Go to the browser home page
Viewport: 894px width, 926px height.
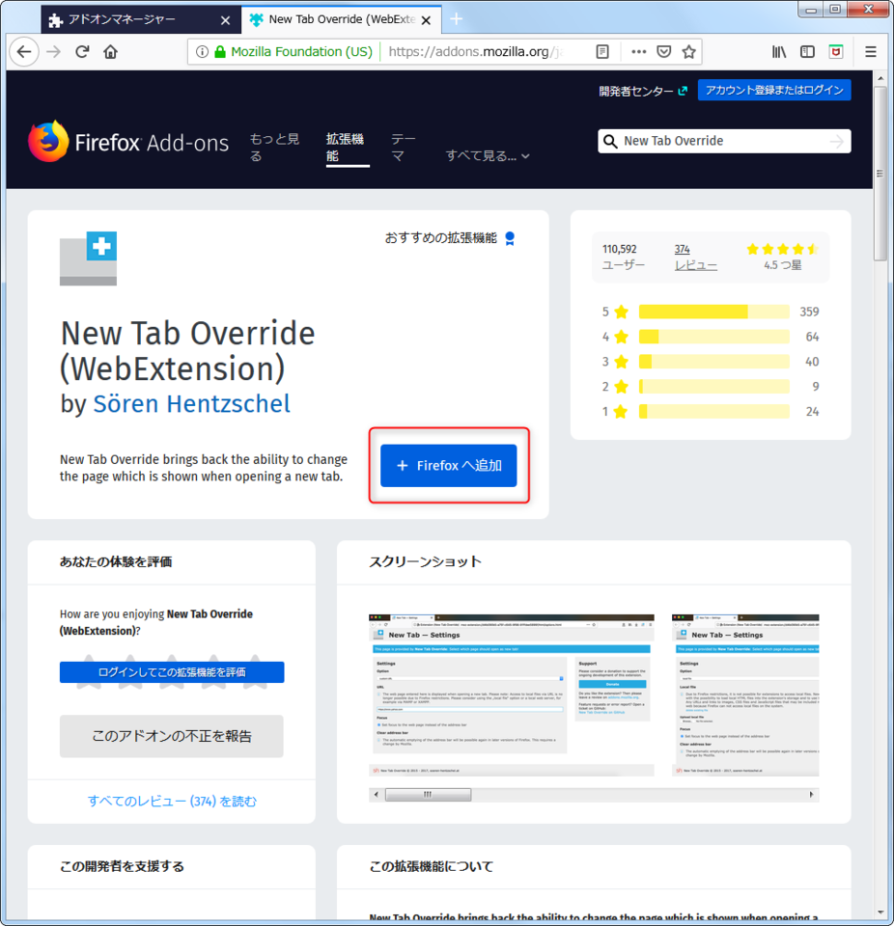click(111, 52)
